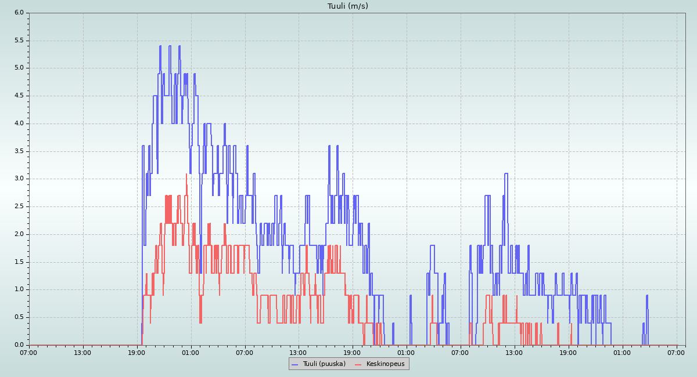This screenshot has width=697, height=377.
Task: Click the 3.0 y-axis tick label
Action: coord(19,179)
